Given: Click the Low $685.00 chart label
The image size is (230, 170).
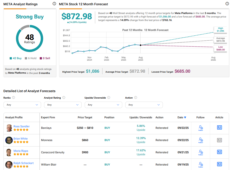Looking at the screenshot, I should 220,48.
